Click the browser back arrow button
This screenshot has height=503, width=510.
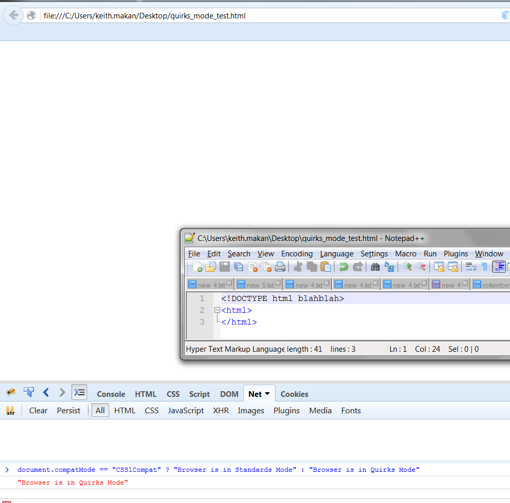13,15
